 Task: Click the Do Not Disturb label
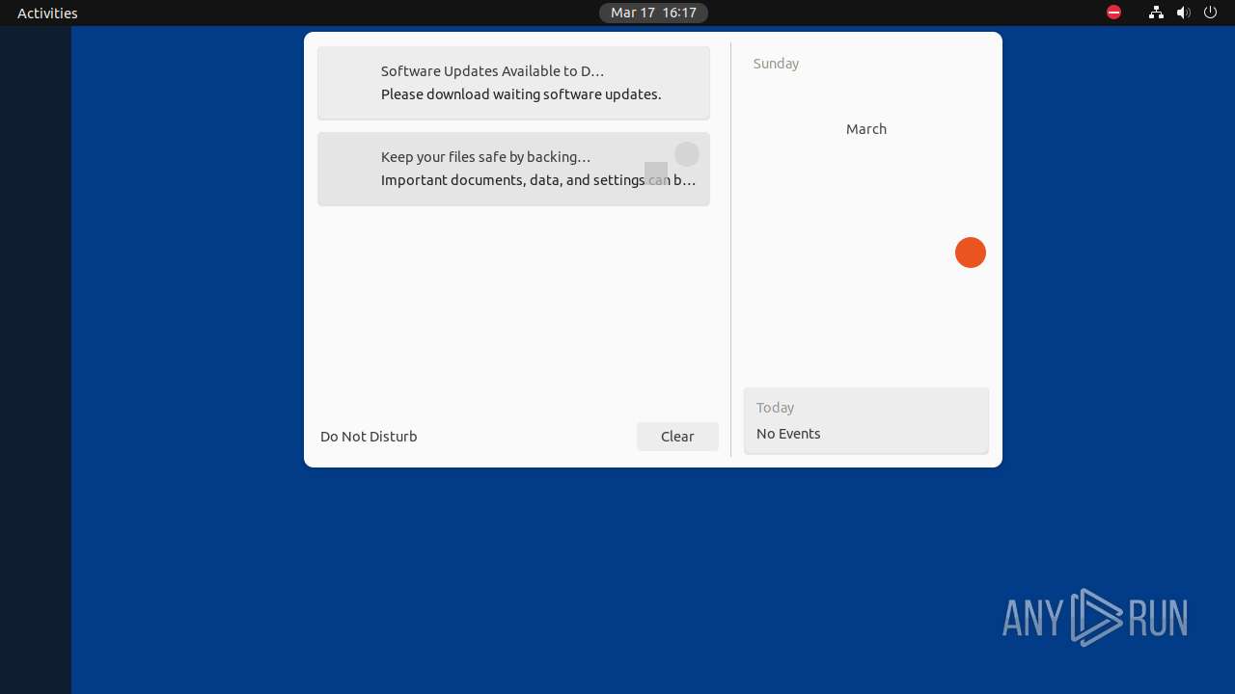pos(369,437)
